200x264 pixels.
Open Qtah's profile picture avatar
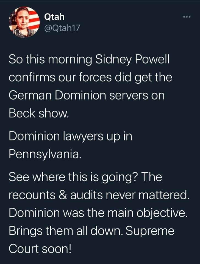pyautogui.click(x=24, y=22)
